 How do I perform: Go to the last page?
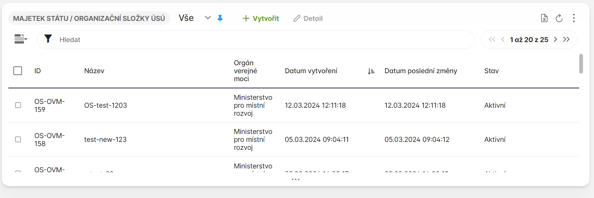coord(566,39)
